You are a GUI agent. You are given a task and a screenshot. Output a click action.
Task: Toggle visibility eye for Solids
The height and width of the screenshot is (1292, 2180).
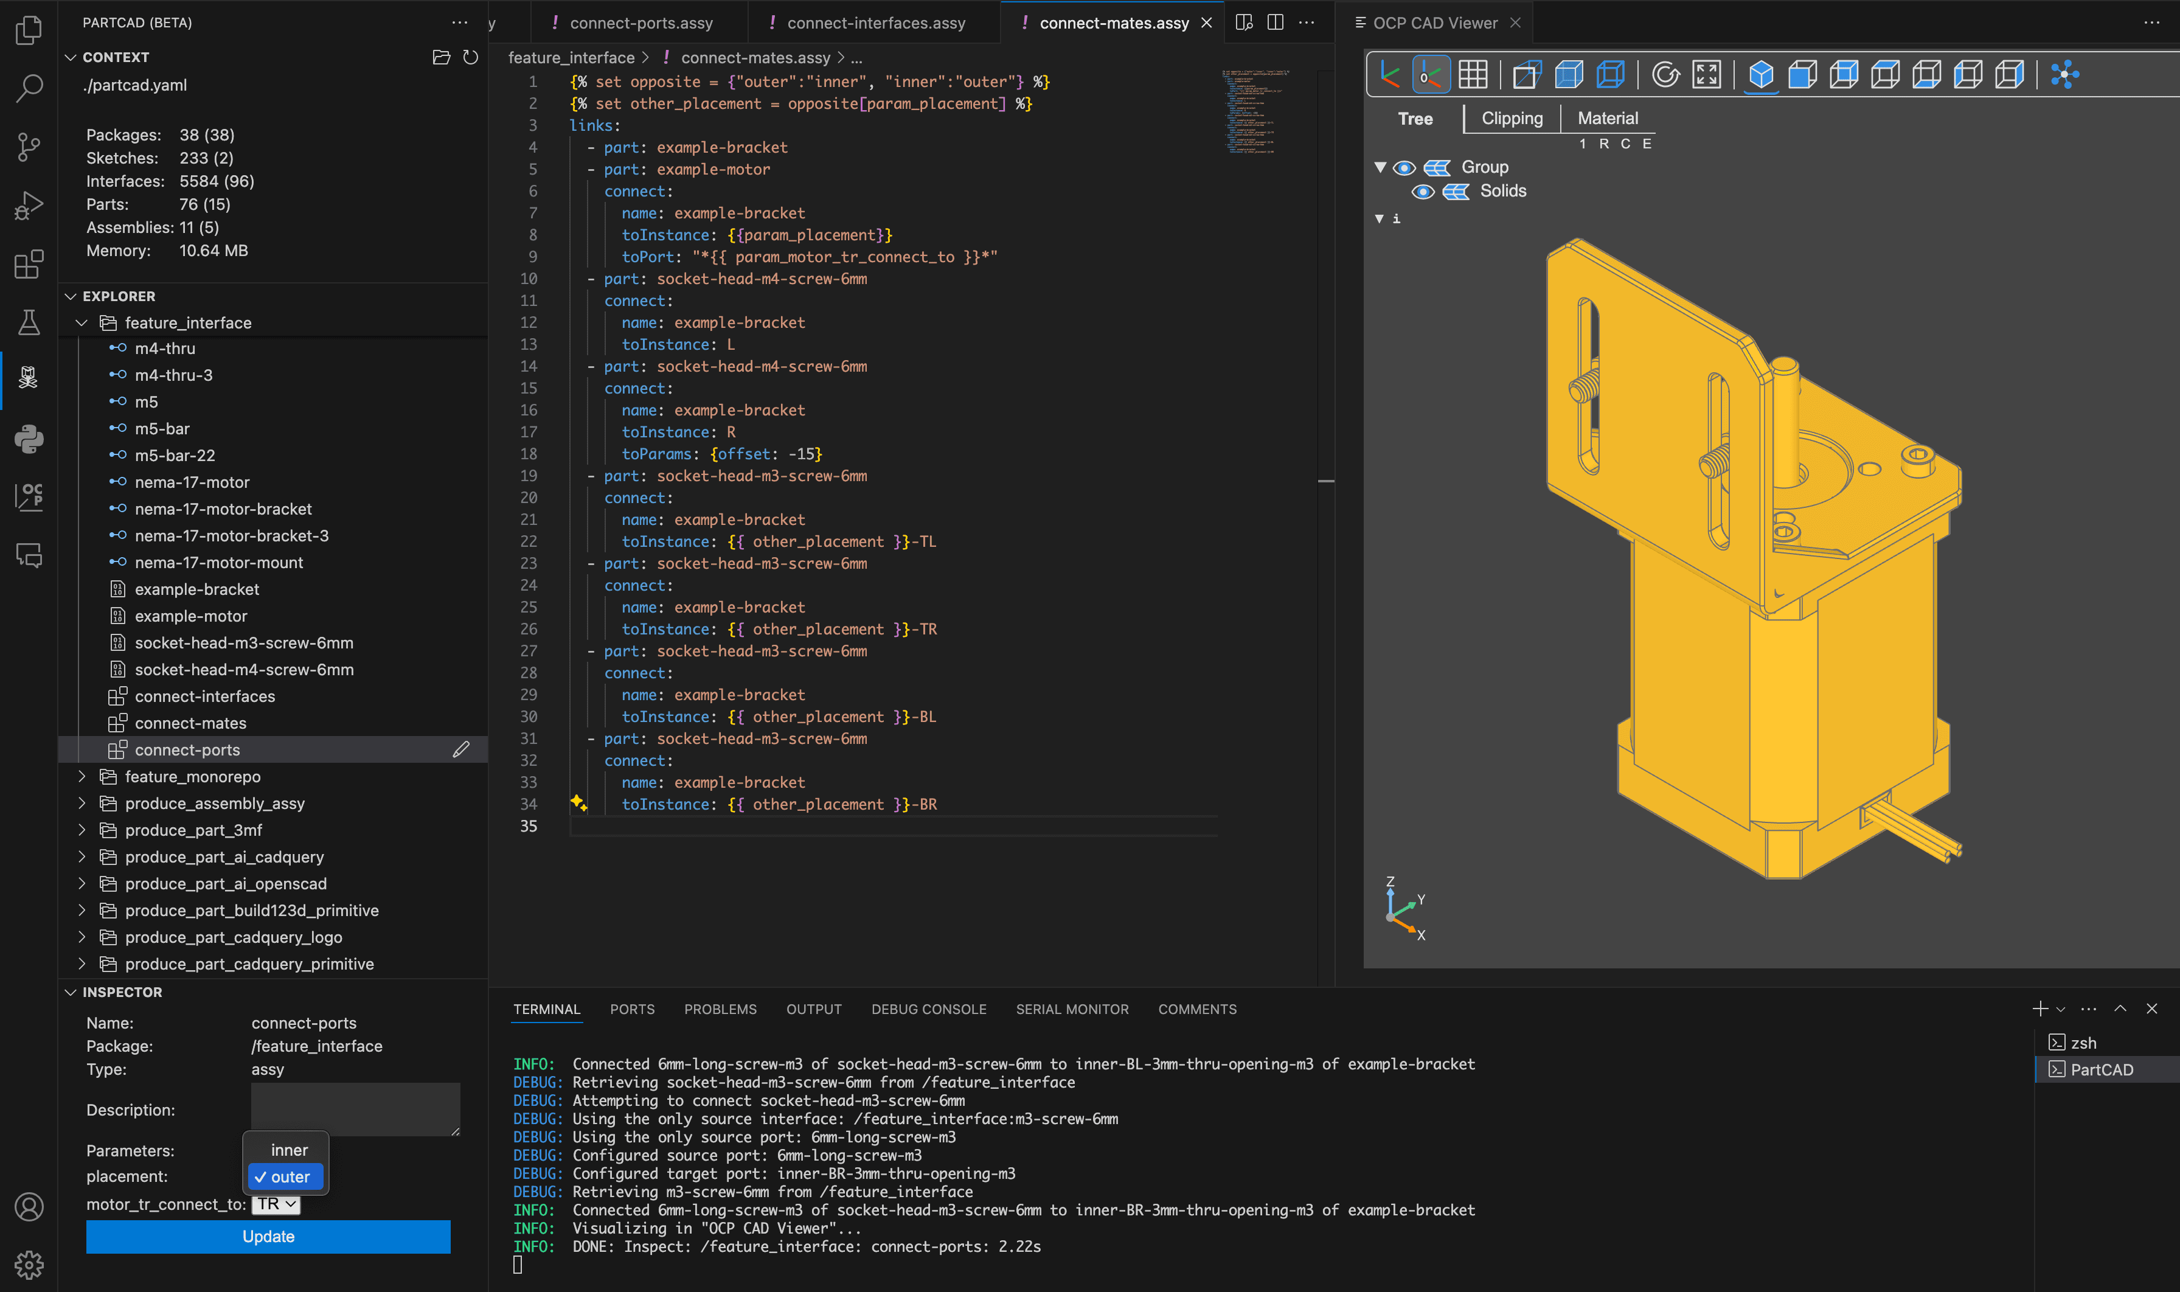(x=1423, y=192)
